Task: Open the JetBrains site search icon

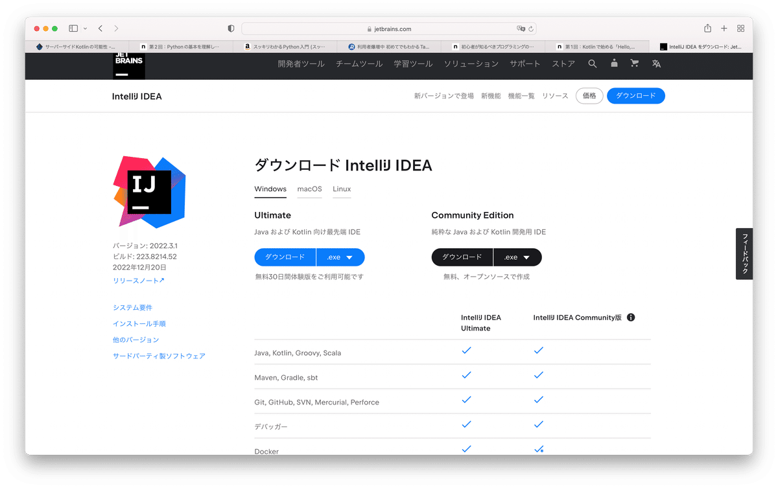Action: pos(592,64)
